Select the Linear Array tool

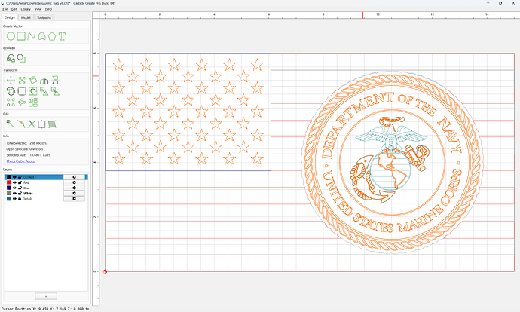pos(11,102)
